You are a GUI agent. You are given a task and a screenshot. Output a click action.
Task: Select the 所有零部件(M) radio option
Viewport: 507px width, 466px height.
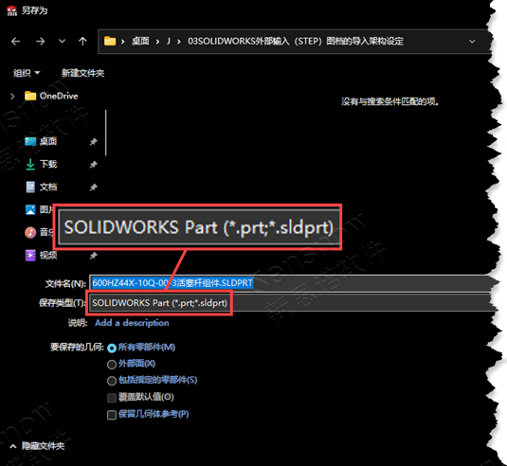coord(112,348)
